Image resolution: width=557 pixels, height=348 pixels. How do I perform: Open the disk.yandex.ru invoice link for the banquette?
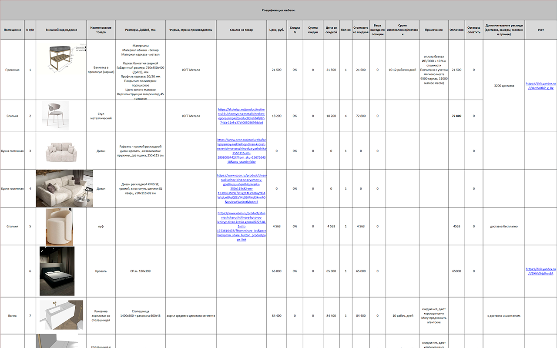tap(540, 86)
